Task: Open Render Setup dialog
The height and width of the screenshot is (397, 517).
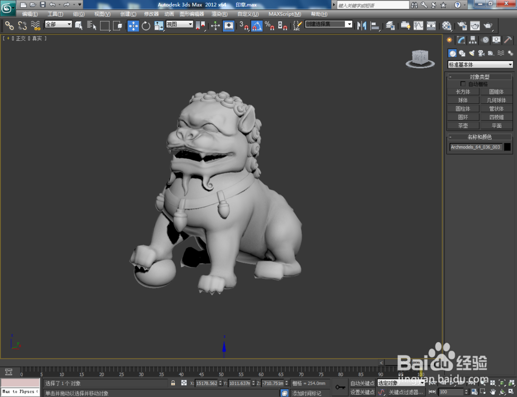Action: [x=462, y=26]
